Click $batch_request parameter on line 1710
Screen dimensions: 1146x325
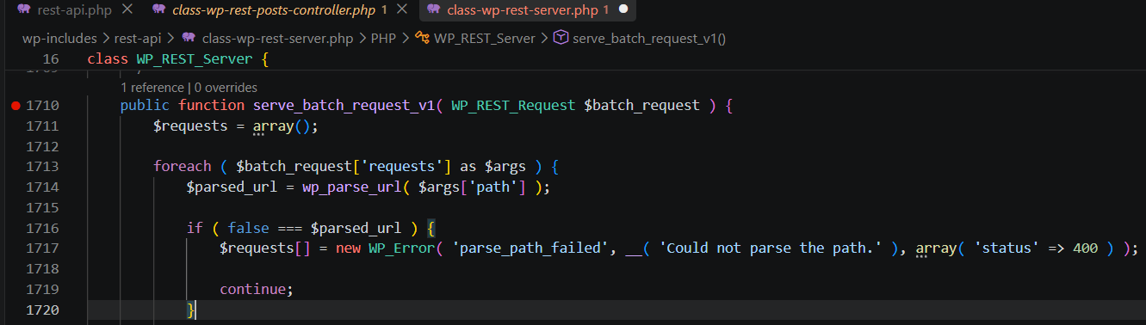coord(641,105)
